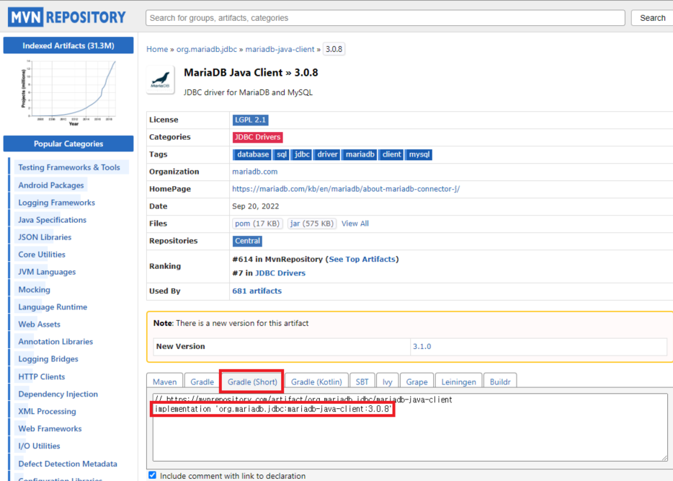Image resolution: width=673 pixels, height=481 pixels.
Task: Click the mysql tag
Action: point(419,154)
